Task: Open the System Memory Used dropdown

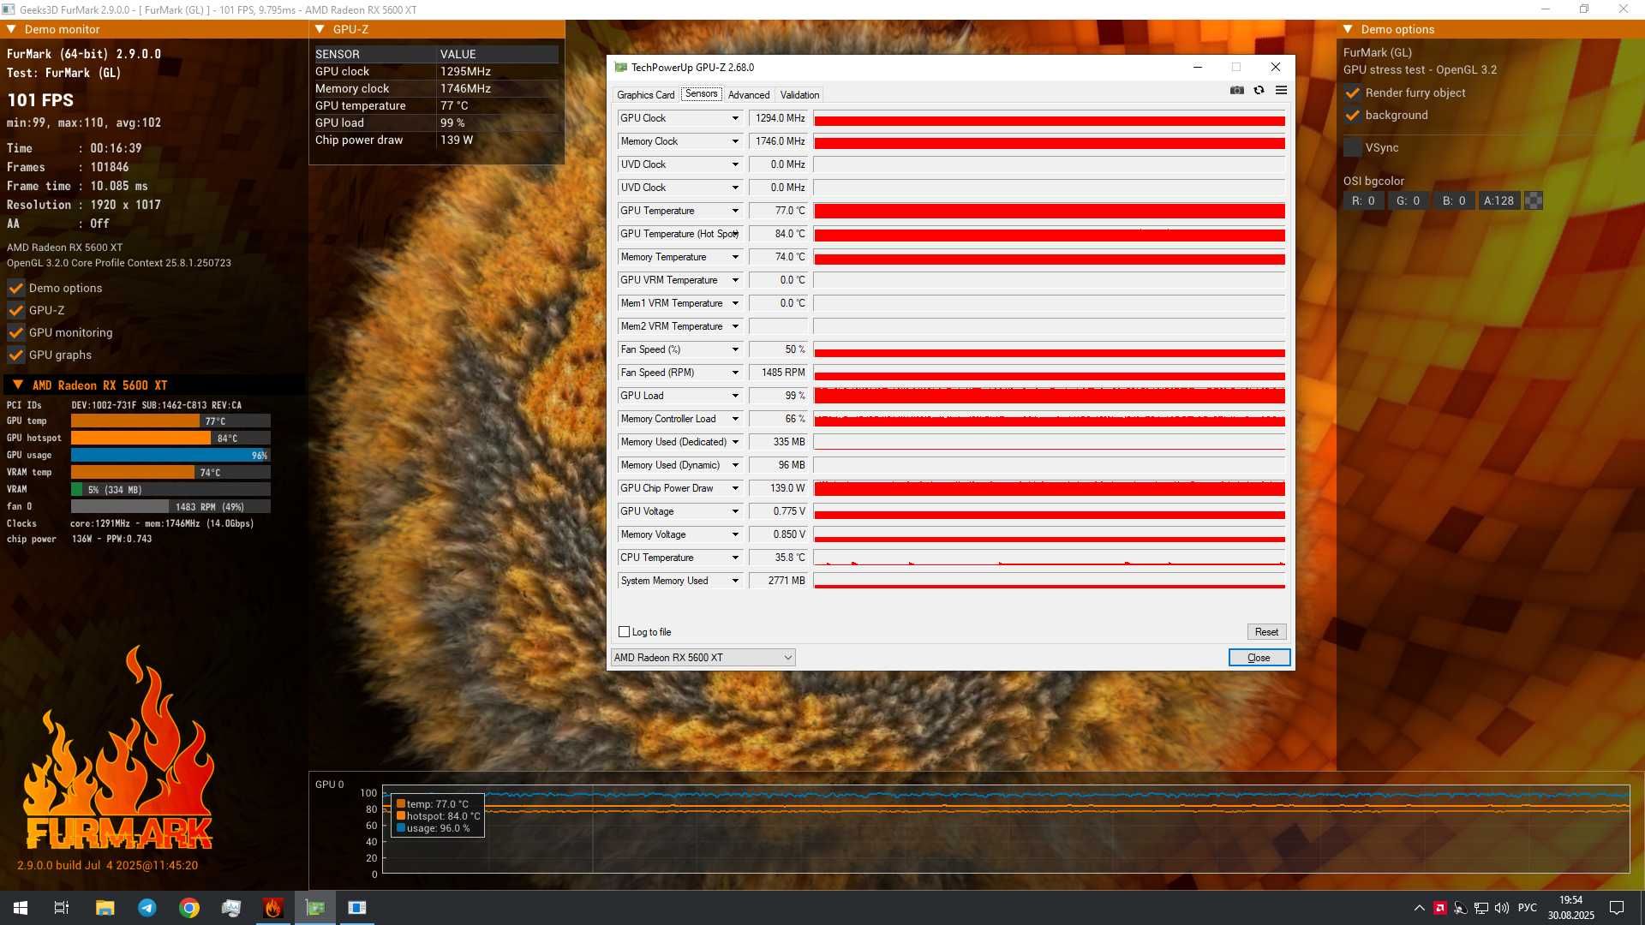Action: [735, 581]
